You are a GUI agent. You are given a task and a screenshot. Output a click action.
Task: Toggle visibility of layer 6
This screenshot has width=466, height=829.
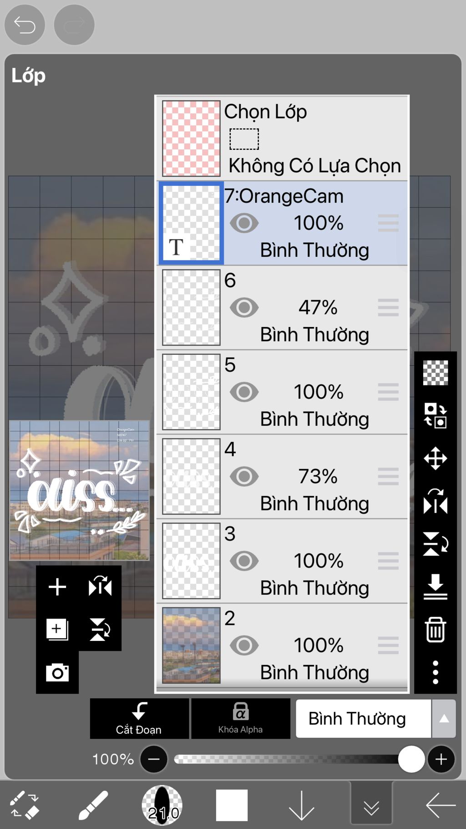point(244,308)
